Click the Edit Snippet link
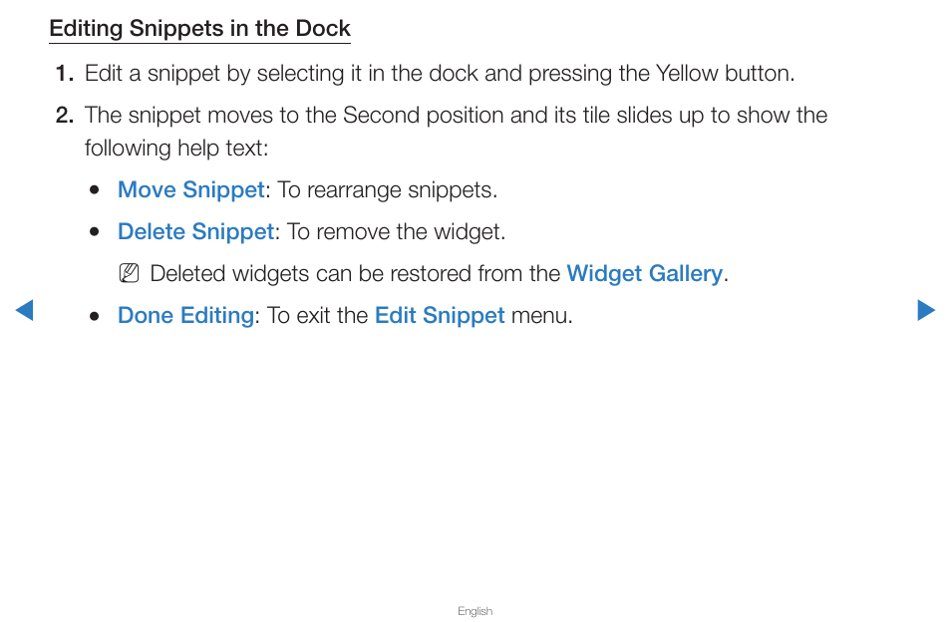 tap(440, 315)
